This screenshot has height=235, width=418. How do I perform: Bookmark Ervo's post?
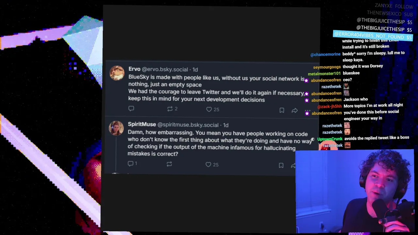click(x=281, y=110)
